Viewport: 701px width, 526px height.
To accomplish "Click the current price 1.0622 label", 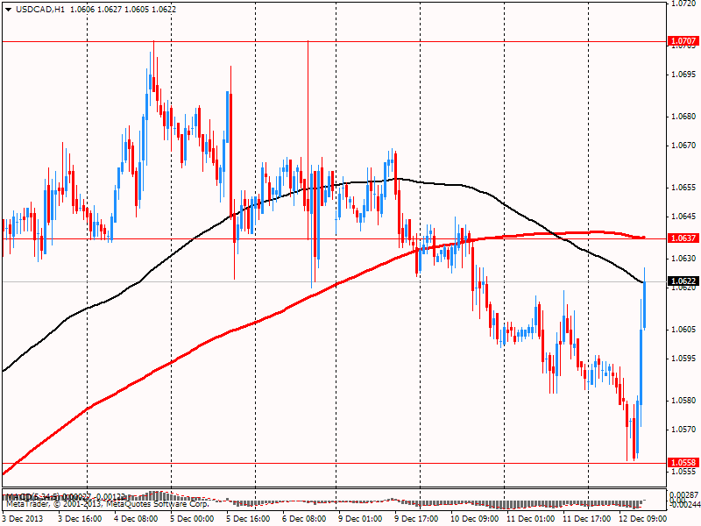I will (683, 281).
